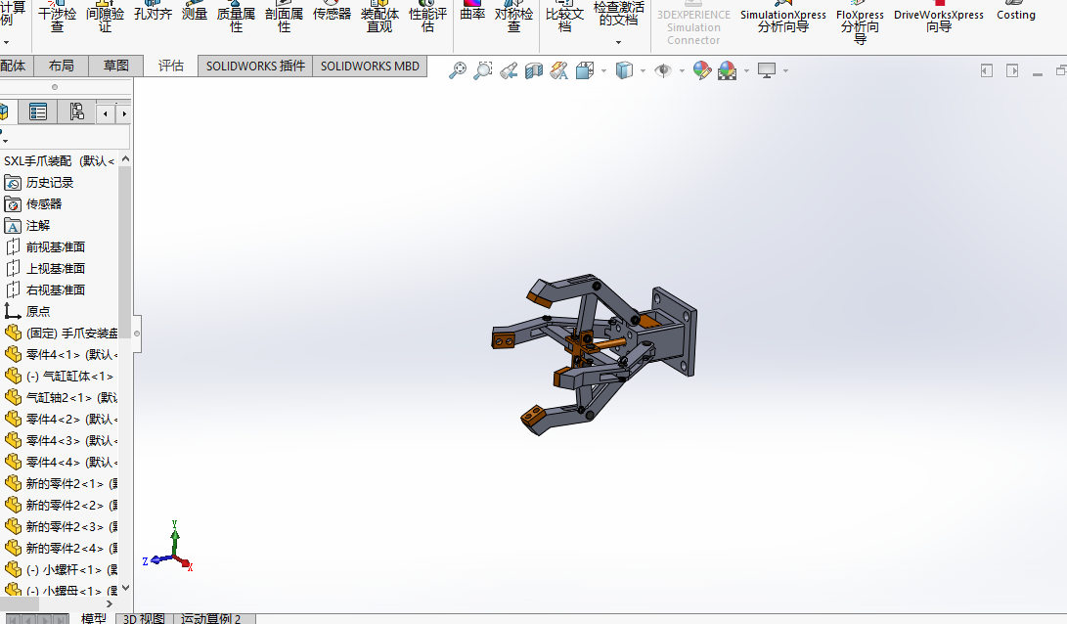The width and height of the screenshot is (1067, 624).
Task: Switch to the 布局 tab
Action: click(62, 66)
